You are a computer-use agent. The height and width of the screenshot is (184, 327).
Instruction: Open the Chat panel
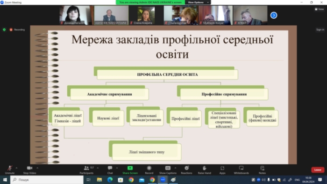[110, 170]
